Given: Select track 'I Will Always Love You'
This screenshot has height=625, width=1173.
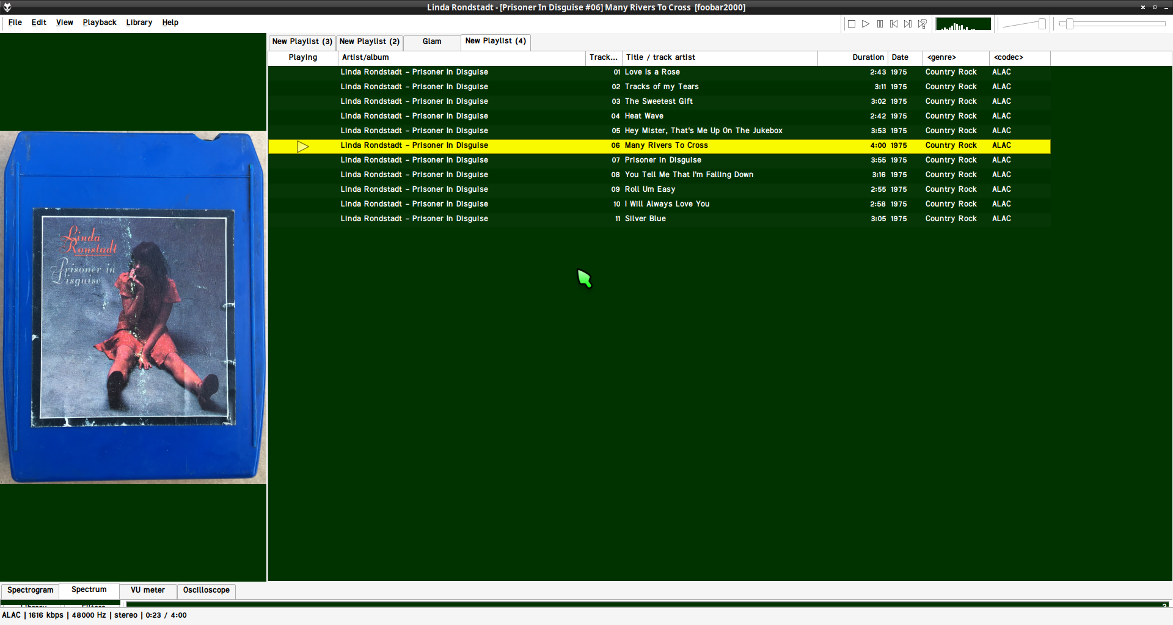Looking at the screenshot, I should coord(659,204).
